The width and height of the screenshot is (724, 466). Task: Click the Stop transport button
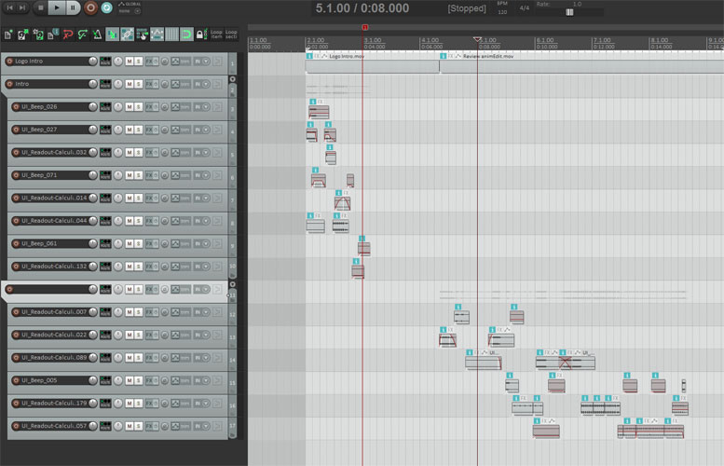(40, 7)
